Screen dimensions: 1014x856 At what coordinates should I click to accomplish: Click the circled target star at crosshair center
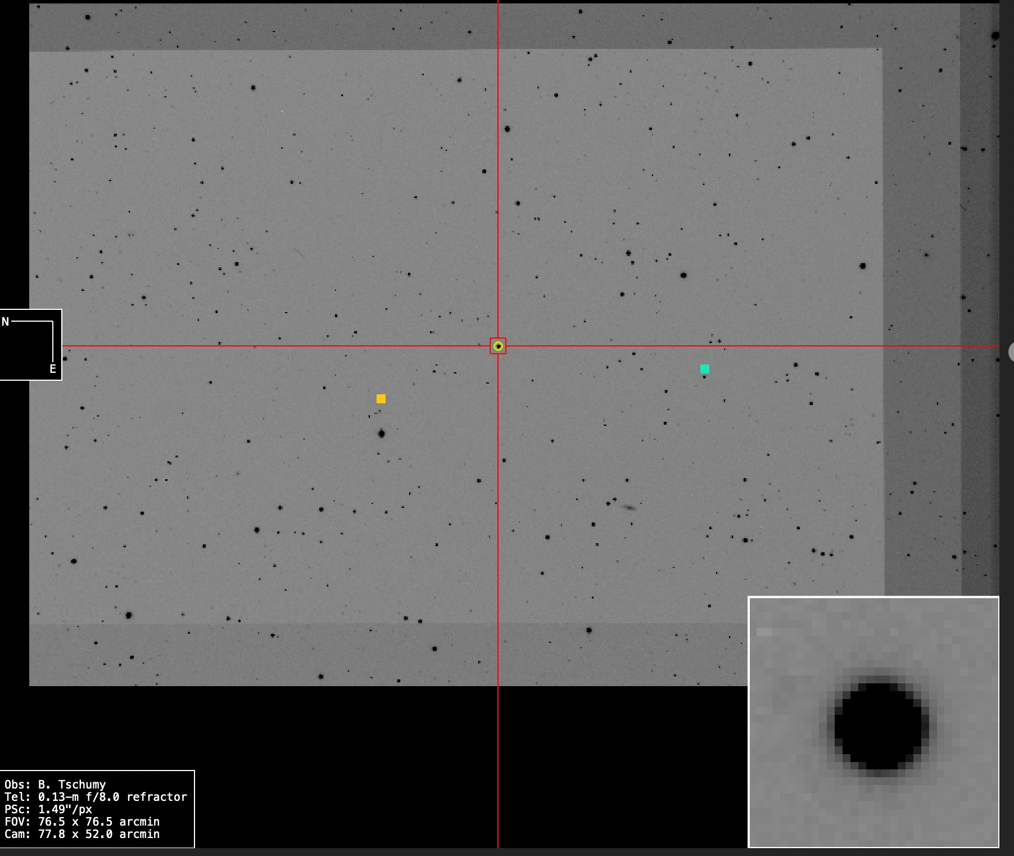click(x=498, y=346)
